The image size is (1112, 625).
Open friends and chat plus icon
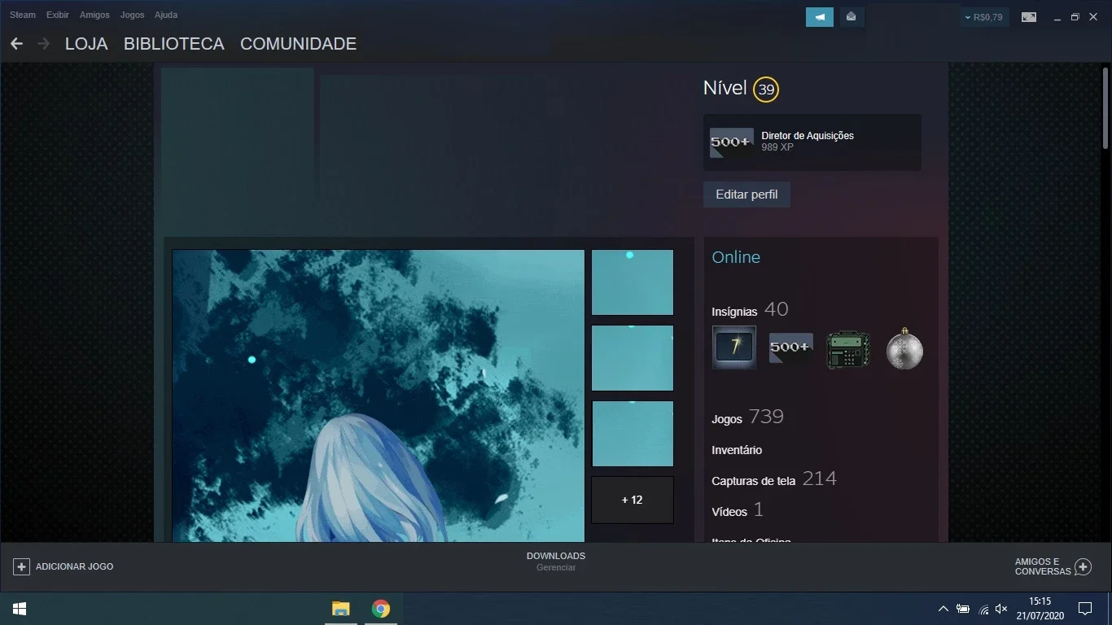coord(1083,566)
